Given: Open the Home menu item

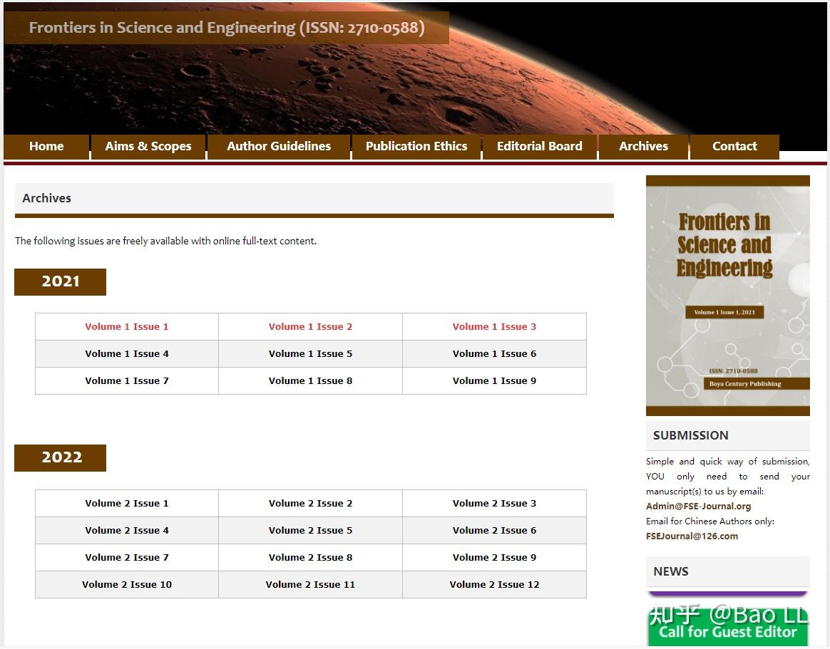Looking at the screenshot, I should pos(46,146).
